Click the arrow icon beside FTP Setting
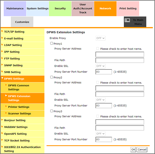This screenshot has width=155, height=154. tap(2, 58)
